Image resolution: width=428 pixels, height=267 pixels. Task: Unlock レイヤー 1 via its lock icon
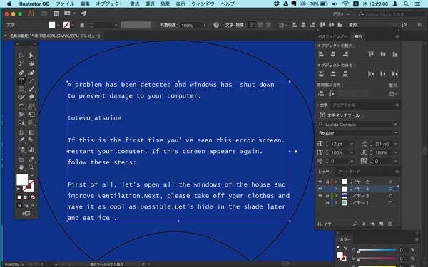(x=327, y=203)
